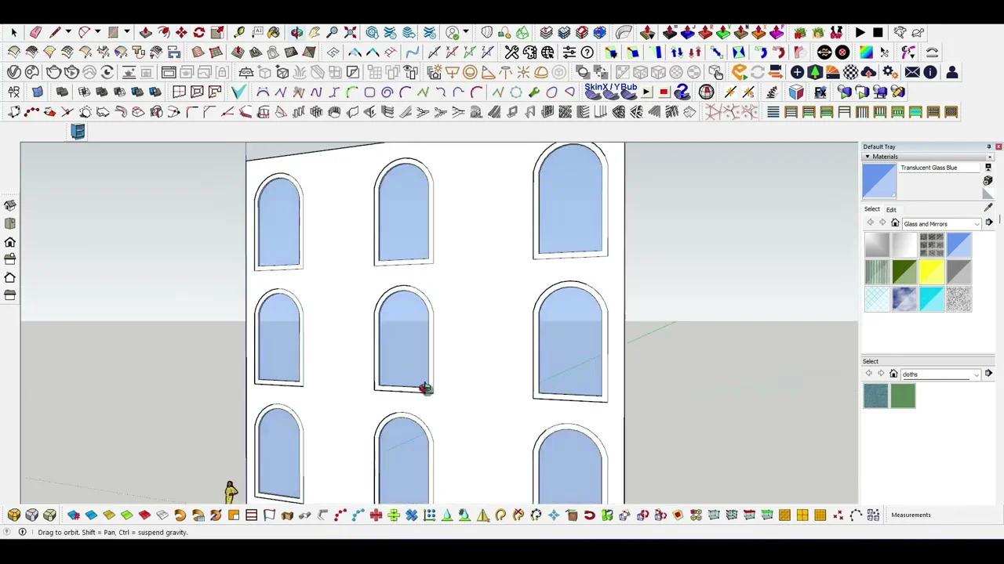Close the Materials panel
This screenshot has height=564, width=1004.
pos(990,157)
